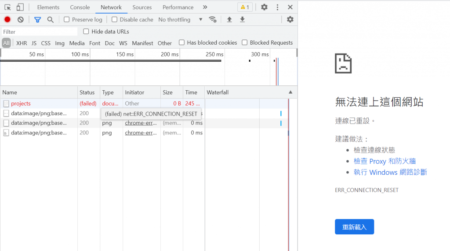Open the No throttling dropdown
The height and width of the screenshot is (251, 450).
tap(180, 19)
